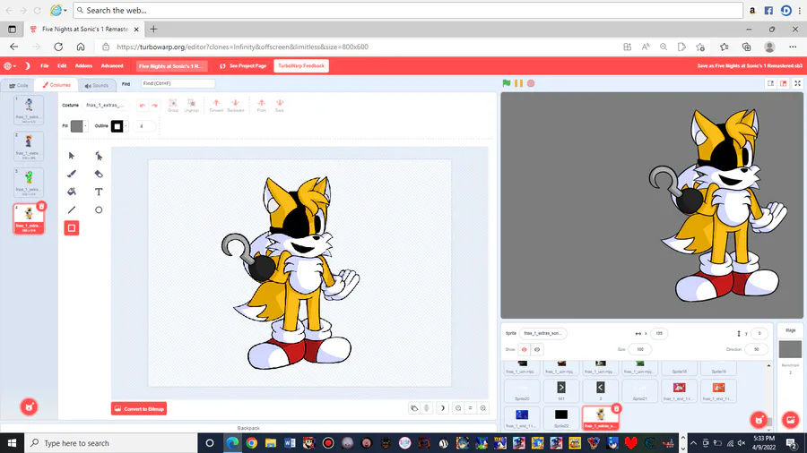Select the Sprite22 sprite thumbnail
Image resolution: width=807 pixels, height=453 pixels.
click(x=561, y=417)
